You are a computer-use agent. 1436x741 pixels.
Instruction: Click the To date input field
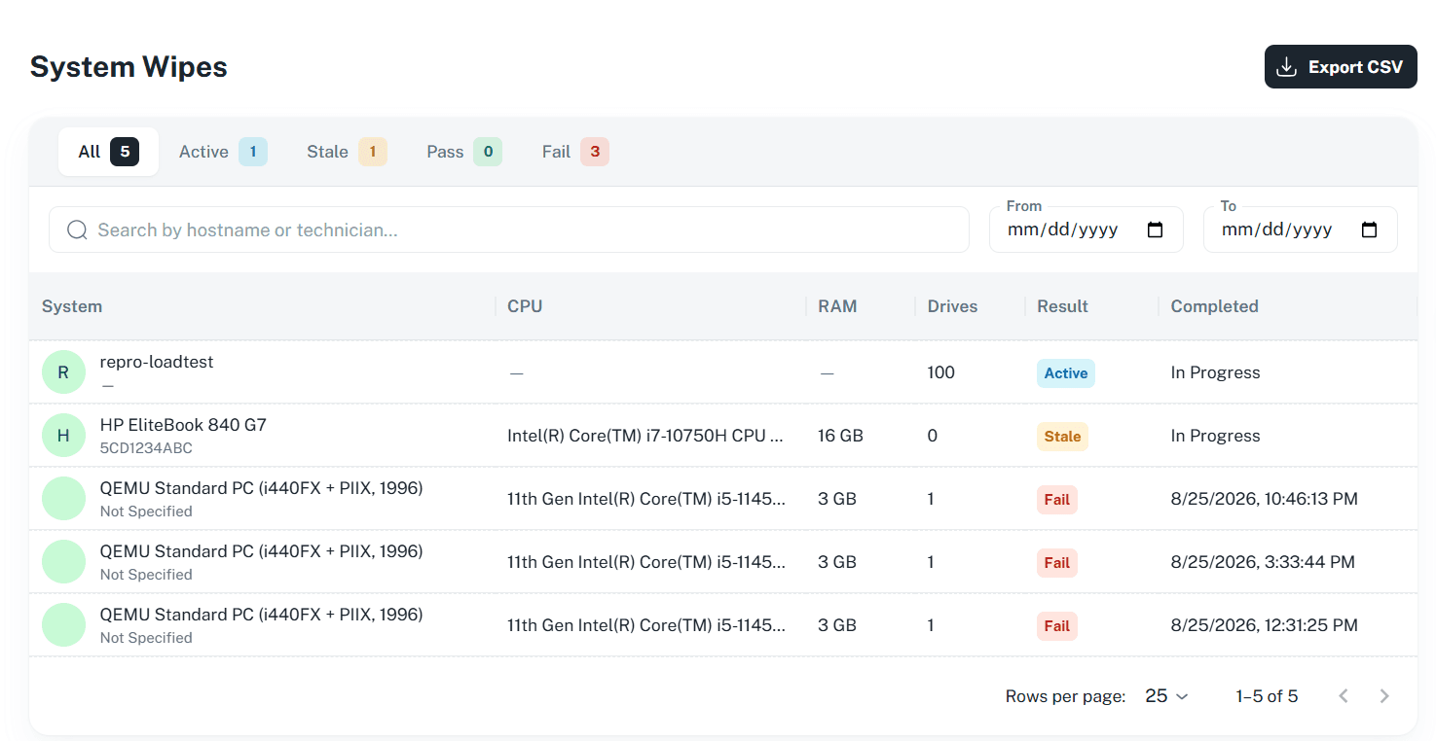[1301, 230]
